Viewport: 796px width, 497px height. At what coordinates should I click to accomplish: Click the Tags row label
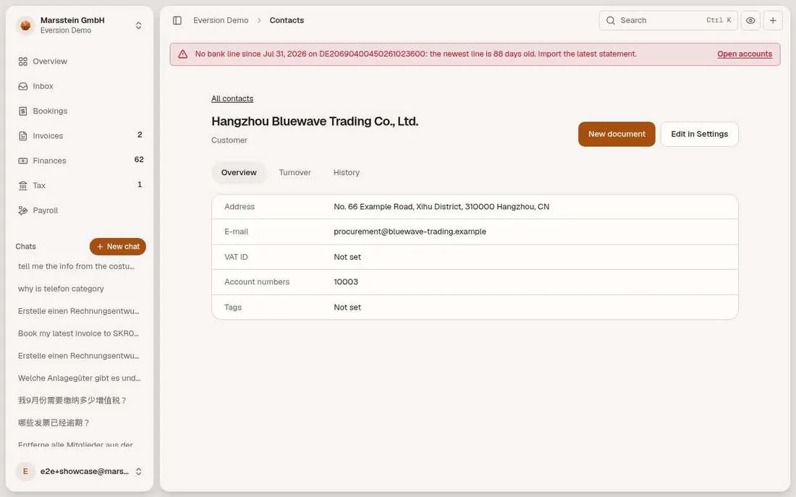point(233,307)
